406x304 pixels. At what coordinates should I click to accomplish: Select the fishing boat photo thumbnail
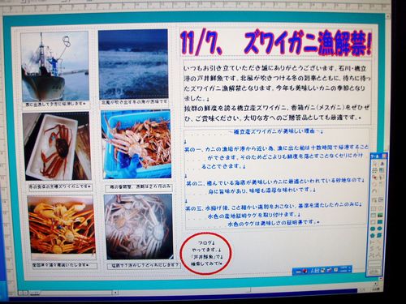pos(55,66)
